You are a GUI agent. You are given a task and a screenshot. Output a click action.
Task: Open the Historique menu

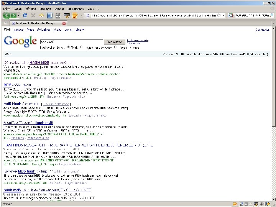tap(45, 8)
